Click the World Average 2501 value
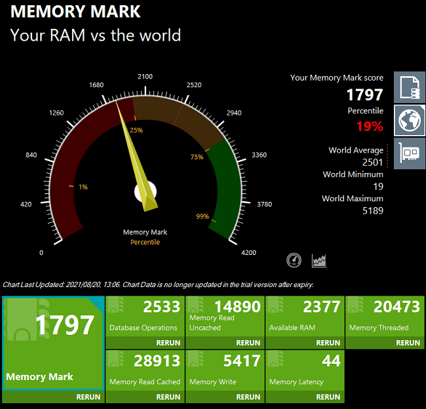 click(372, 163)
